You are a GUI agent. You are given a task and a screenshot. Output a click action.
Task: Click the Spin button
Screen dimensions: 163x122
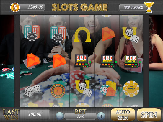(149, 115)
